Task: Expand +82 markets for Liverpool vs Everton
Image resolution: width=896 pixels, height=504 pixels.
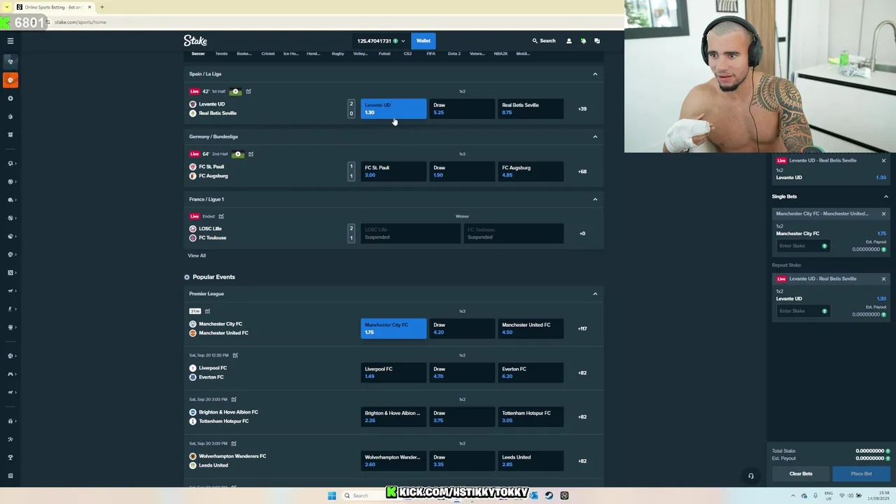Action: point(582,372)
